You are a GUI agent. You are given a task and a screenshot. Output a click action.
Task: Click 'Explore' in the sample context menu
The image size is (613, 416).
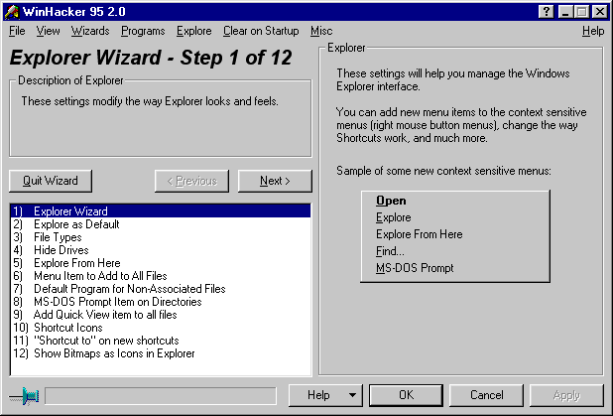(393, 217)
